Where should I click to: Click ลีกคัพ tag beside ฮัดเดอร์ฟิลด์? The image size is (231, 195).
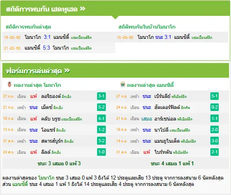click(x=185, y=108)
